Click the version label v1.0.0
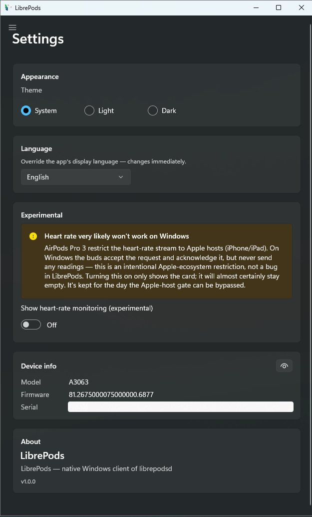The height and width of the screenshot is (517, 312). [28, 481]
